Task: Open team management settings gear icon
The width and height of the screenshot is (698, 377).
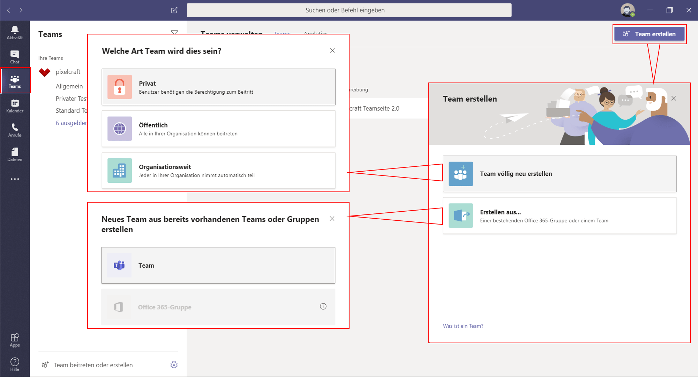Action: 174,365
